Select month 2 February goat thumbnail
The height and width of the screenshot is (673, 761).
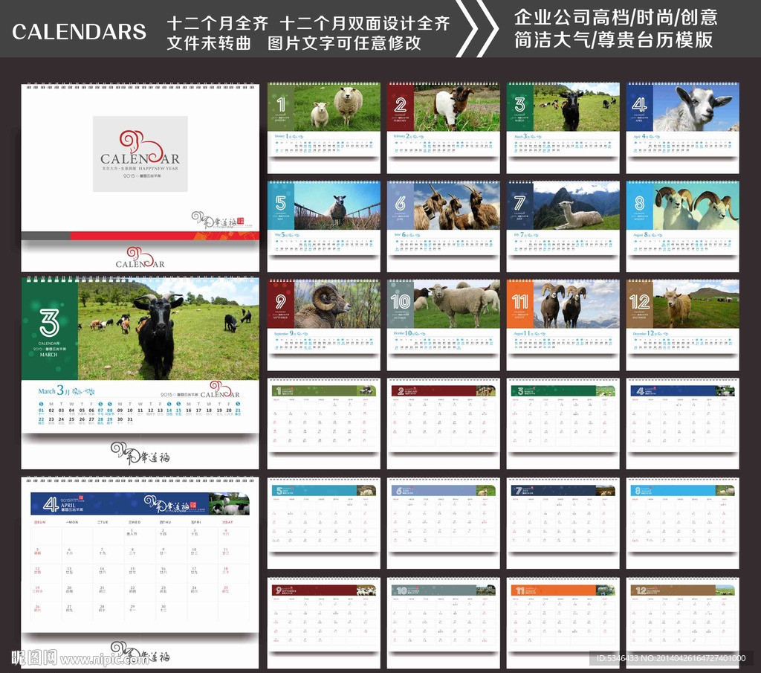click(x=443, y=128)
